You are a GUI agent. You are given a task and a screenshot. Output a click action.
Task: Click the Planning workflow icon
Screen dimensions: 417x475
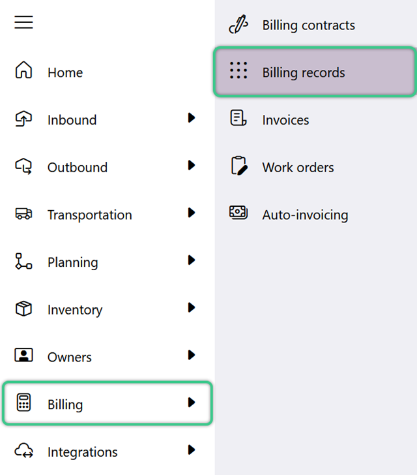(x=23, y=261)
